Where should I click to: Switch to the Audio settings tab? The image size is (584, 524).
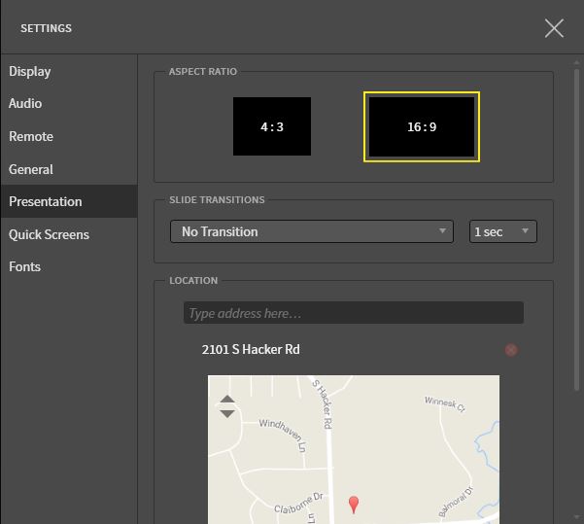pos(69,104)
